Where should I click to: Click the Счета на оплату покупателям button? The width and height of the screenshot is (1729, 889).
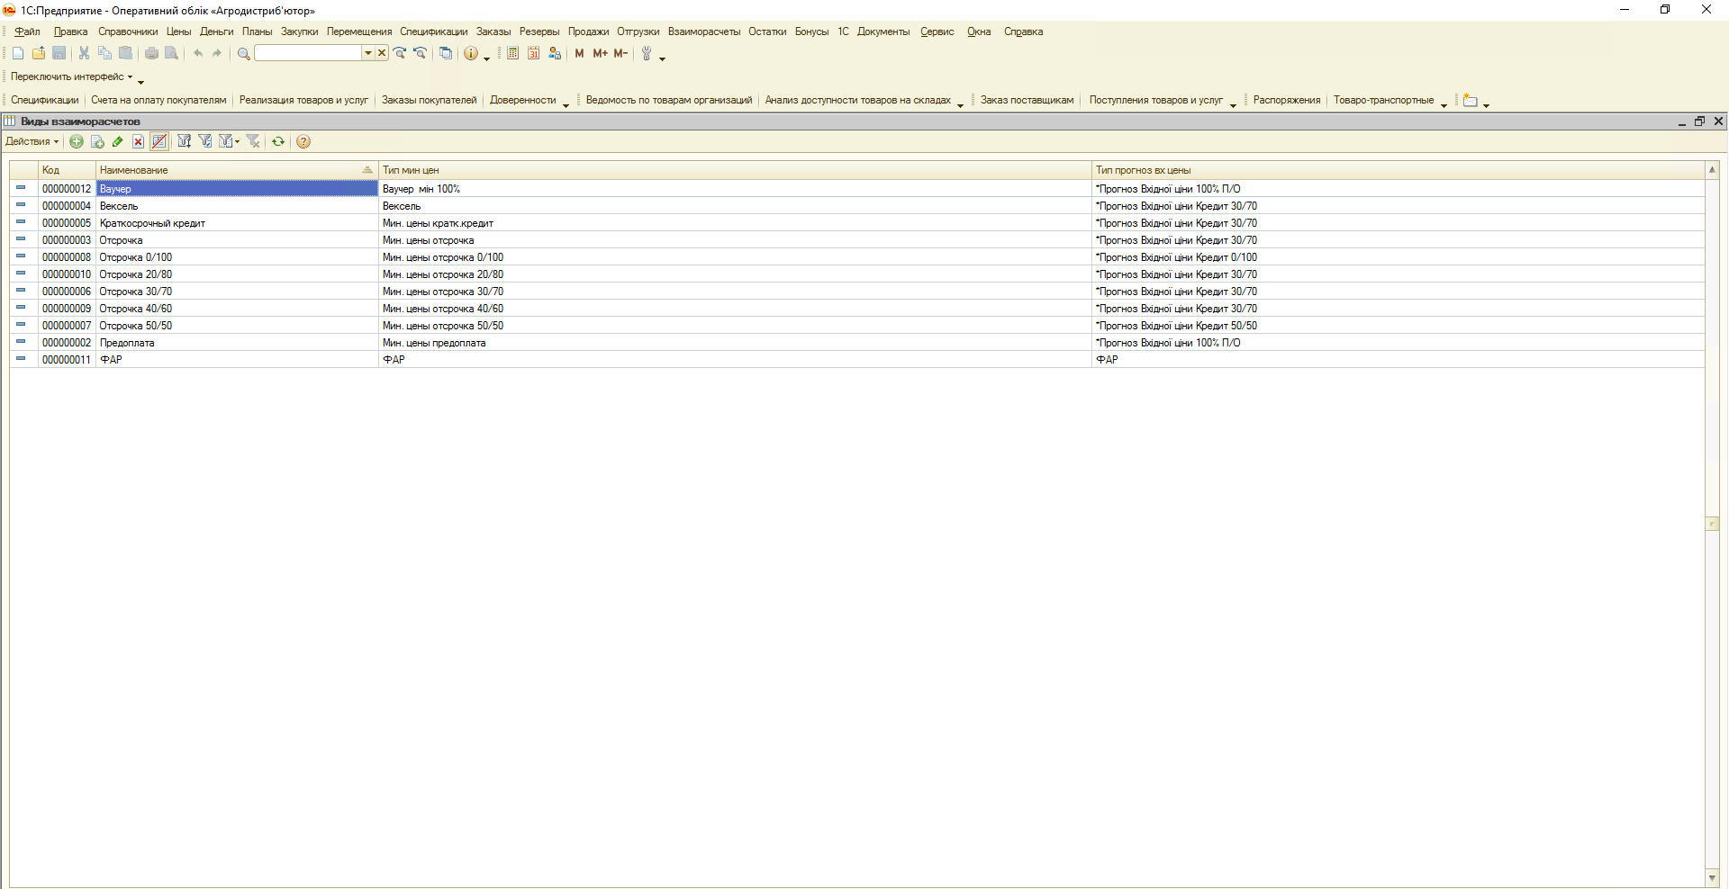coord(158,100)
